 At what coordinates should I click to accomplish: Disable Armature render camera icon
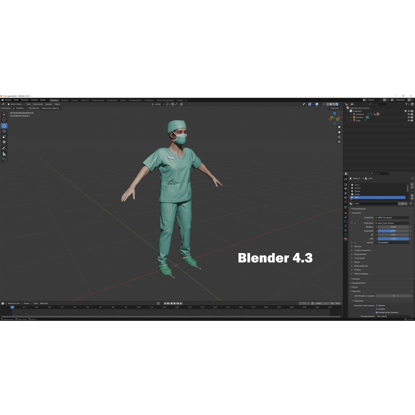(412, 115)
